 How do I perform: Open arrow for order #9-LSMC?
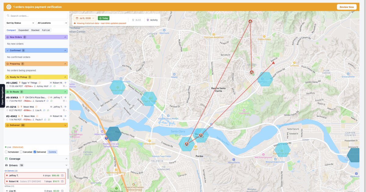point(65,83)
